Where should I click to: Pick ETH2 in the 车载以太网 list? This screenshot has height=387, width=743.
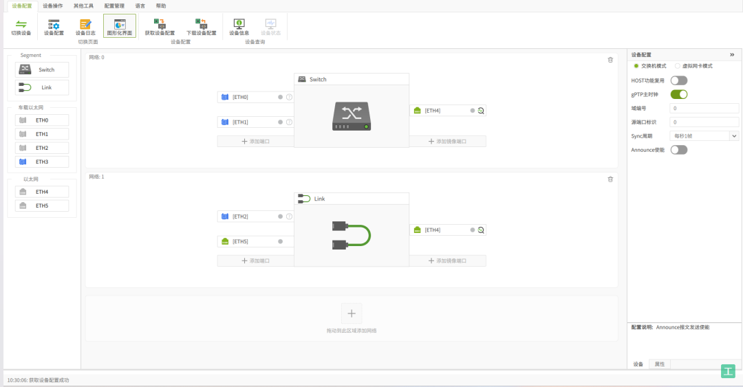[x=42, y=148]
